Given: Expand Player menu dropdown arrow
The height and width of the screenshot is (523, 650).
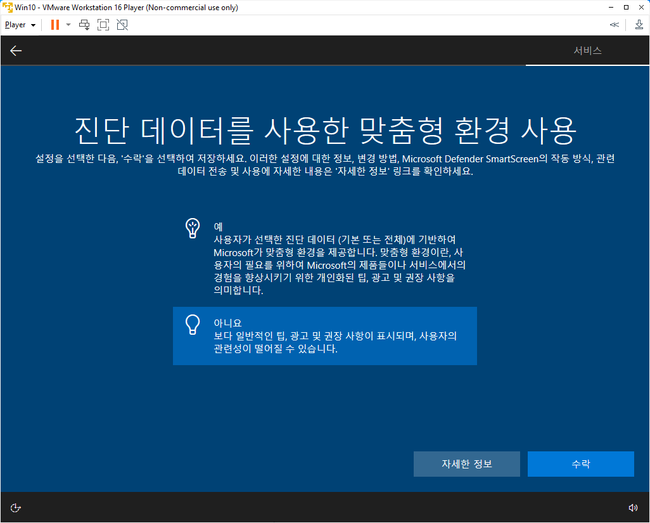Looking at the screenshot, I should click(x=33, y=25).
